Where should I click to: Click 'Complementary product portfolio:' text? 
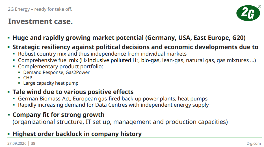[60, 67]
